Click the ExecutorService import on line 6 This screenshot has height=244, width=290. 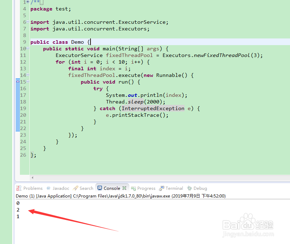[x=100, y=22]
